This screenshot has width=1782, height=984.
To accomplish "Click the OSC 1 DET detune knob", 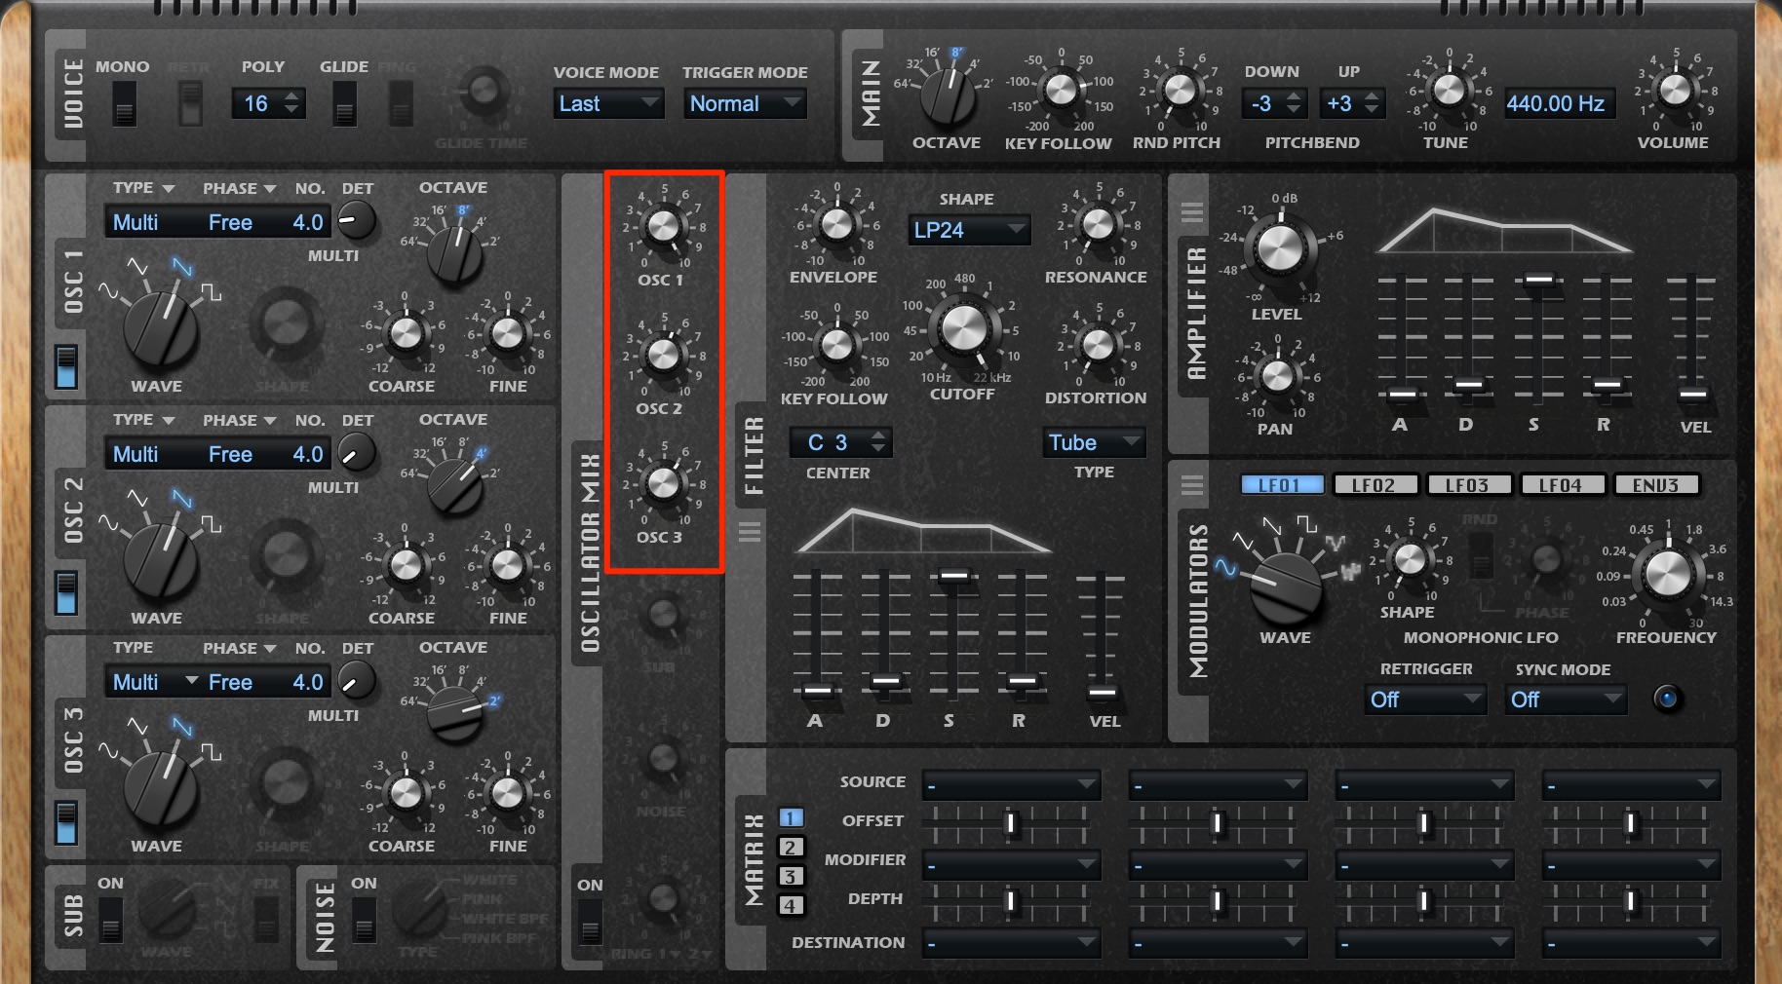I will point(357,221).
